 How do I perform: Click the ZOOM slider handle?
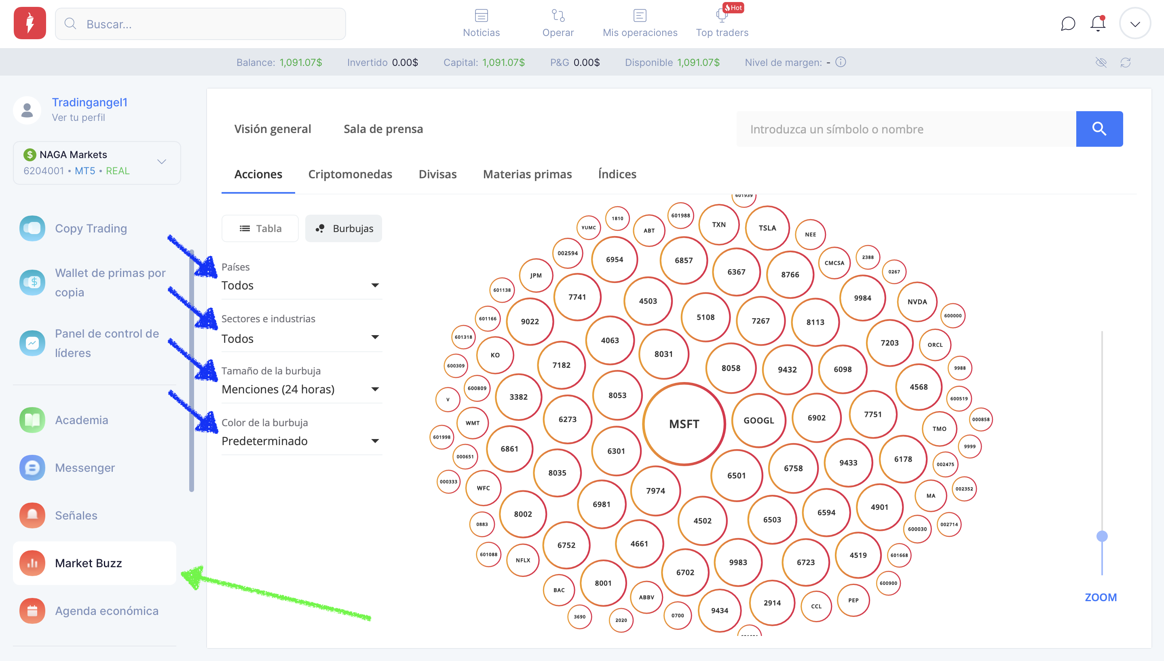point(1102,536)
